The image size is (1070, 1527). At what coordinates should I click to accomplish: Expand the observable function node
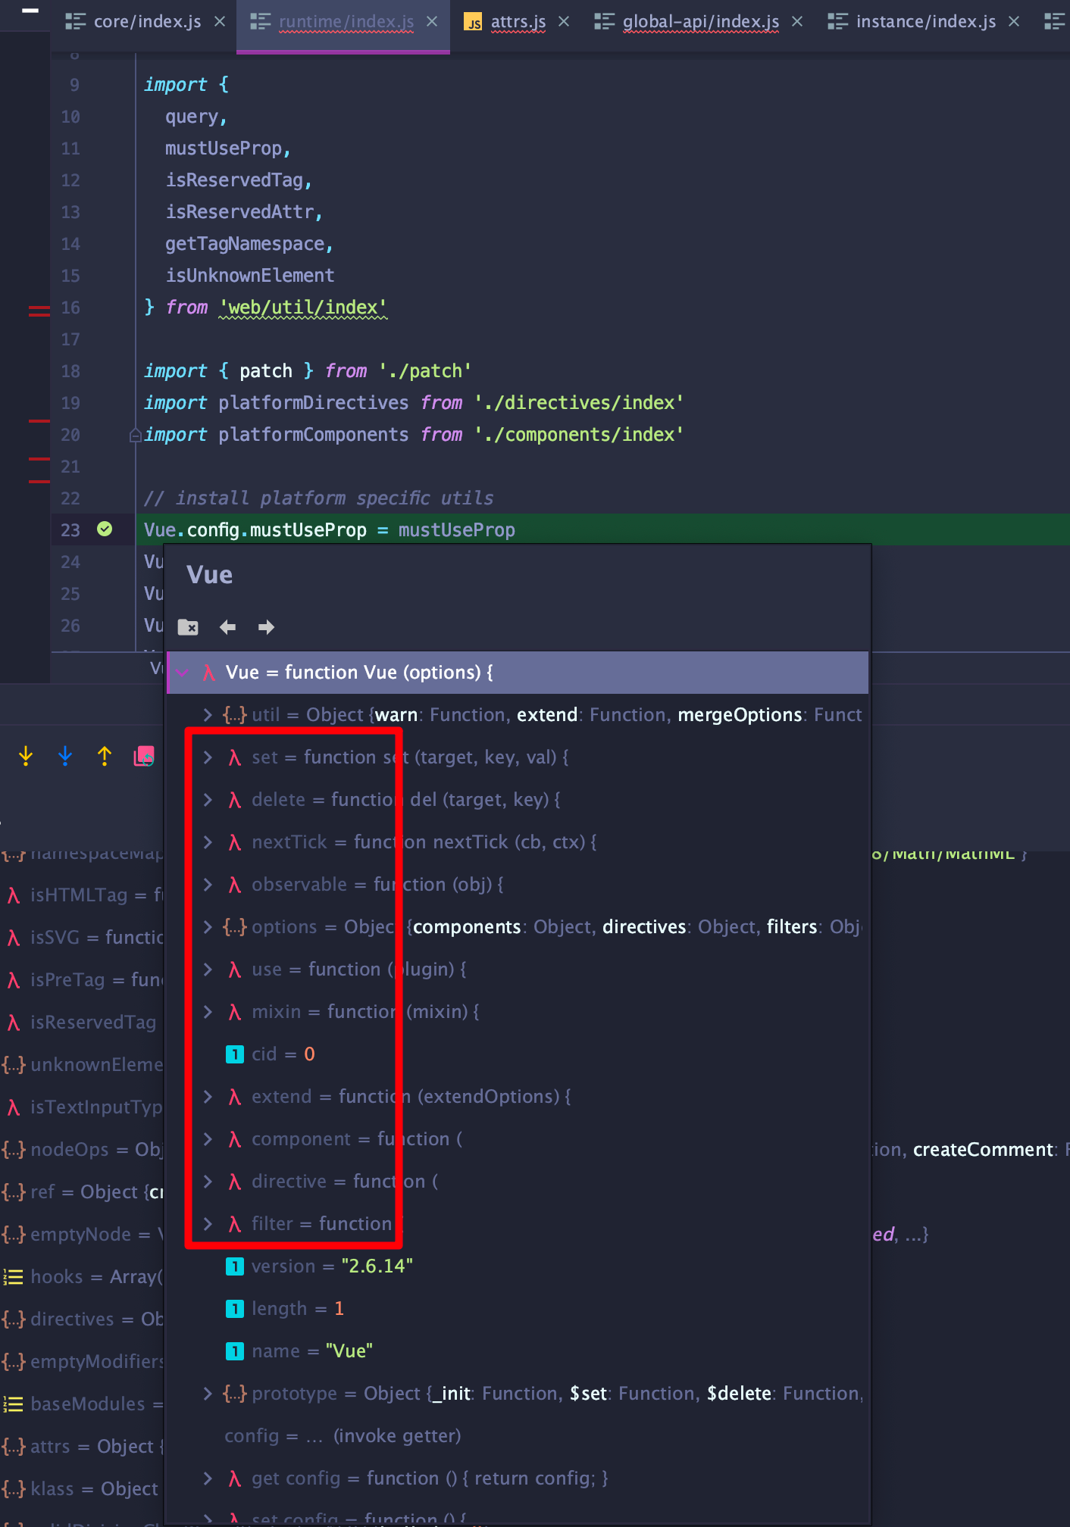[208, 885]
